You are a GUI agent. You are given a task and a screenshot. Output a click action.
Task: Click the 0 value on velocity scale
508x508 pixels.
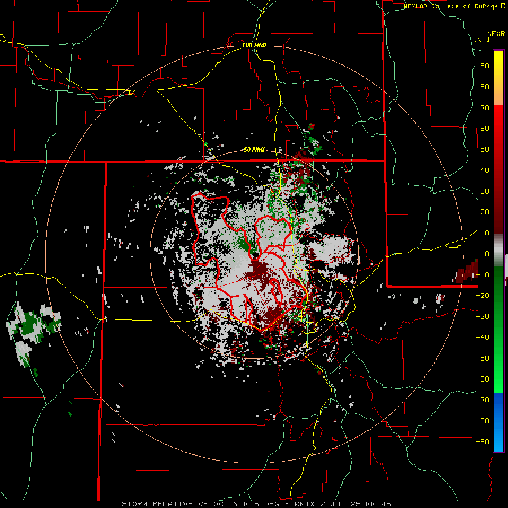pyautogui.click(x=487, y=253)
